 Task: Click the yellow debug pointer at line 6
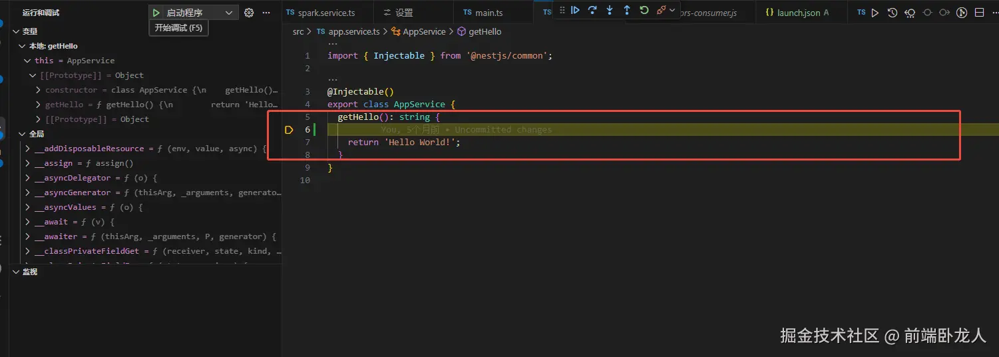[289, 130]
